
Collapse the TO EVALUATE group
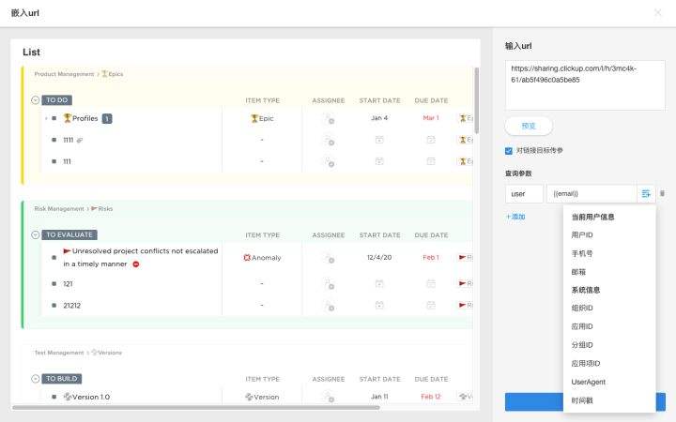pos(36,235)
